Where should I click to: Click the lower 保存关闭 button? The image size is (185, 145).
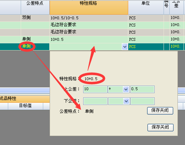tap(160, 127)
